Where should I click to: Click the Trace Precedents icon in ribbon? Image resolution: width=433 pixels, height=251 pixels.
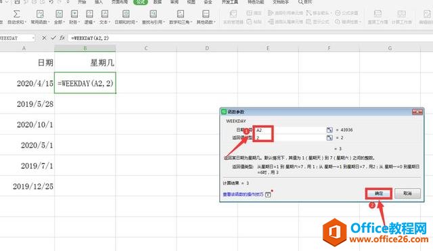click(271, 13)
